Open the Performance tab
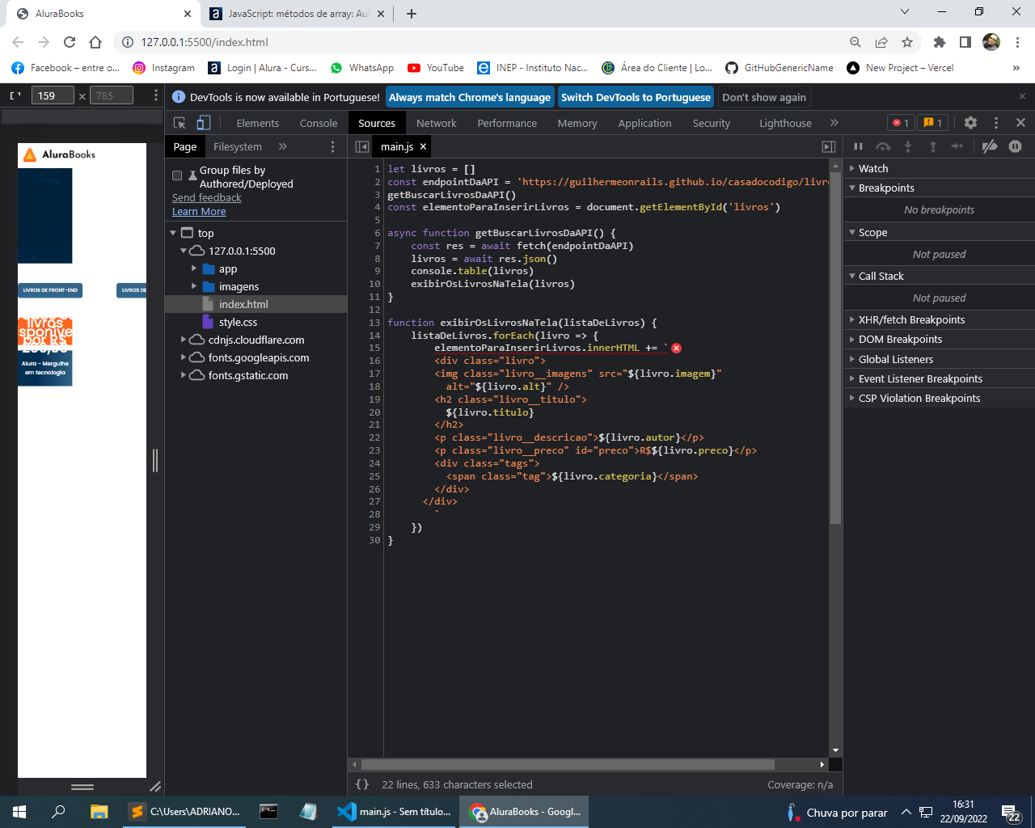 (x=507, y=123)
